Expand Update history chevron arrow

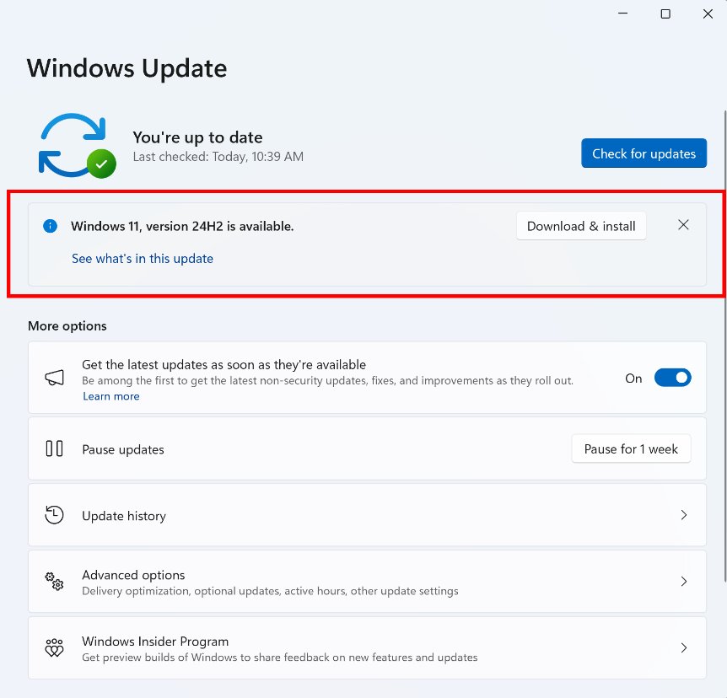(x=683, y=515)
